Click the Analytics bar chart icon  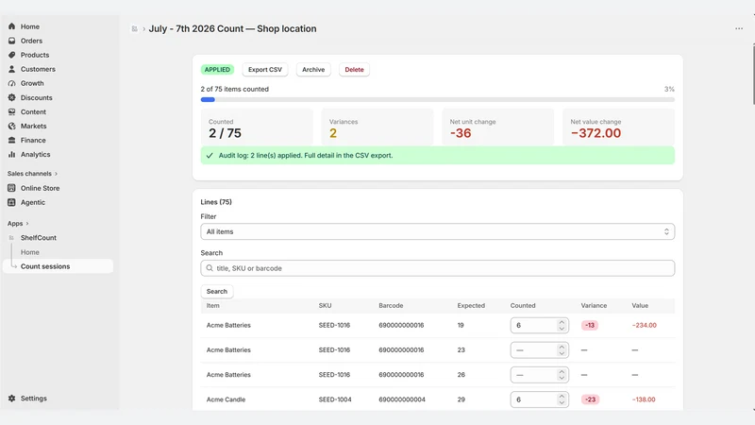pos(11,154)
